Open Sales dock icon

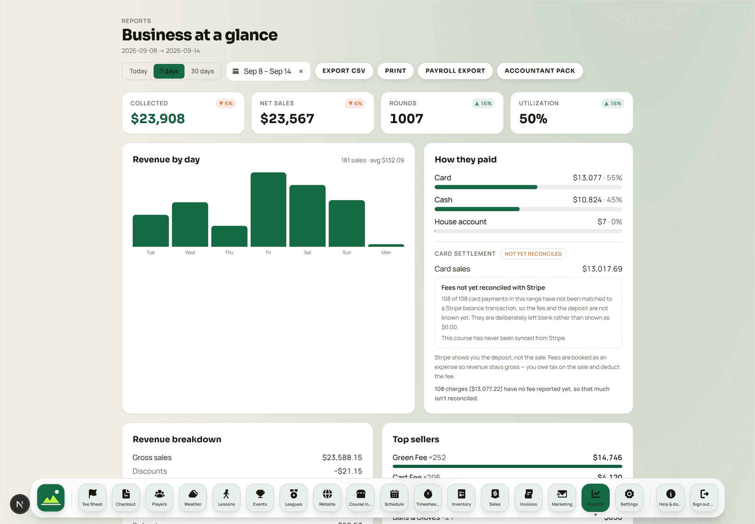click(495, 498)
